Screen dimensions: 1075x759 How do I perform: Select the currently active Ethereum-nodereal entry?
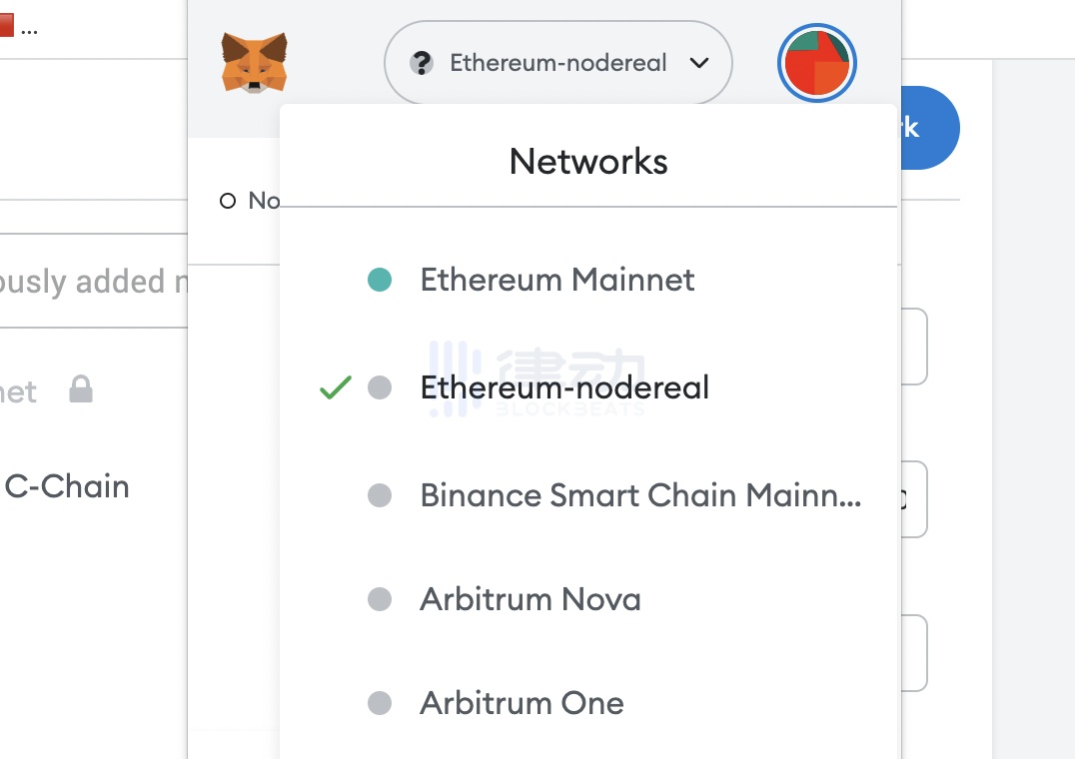click(x=564, y=387)
